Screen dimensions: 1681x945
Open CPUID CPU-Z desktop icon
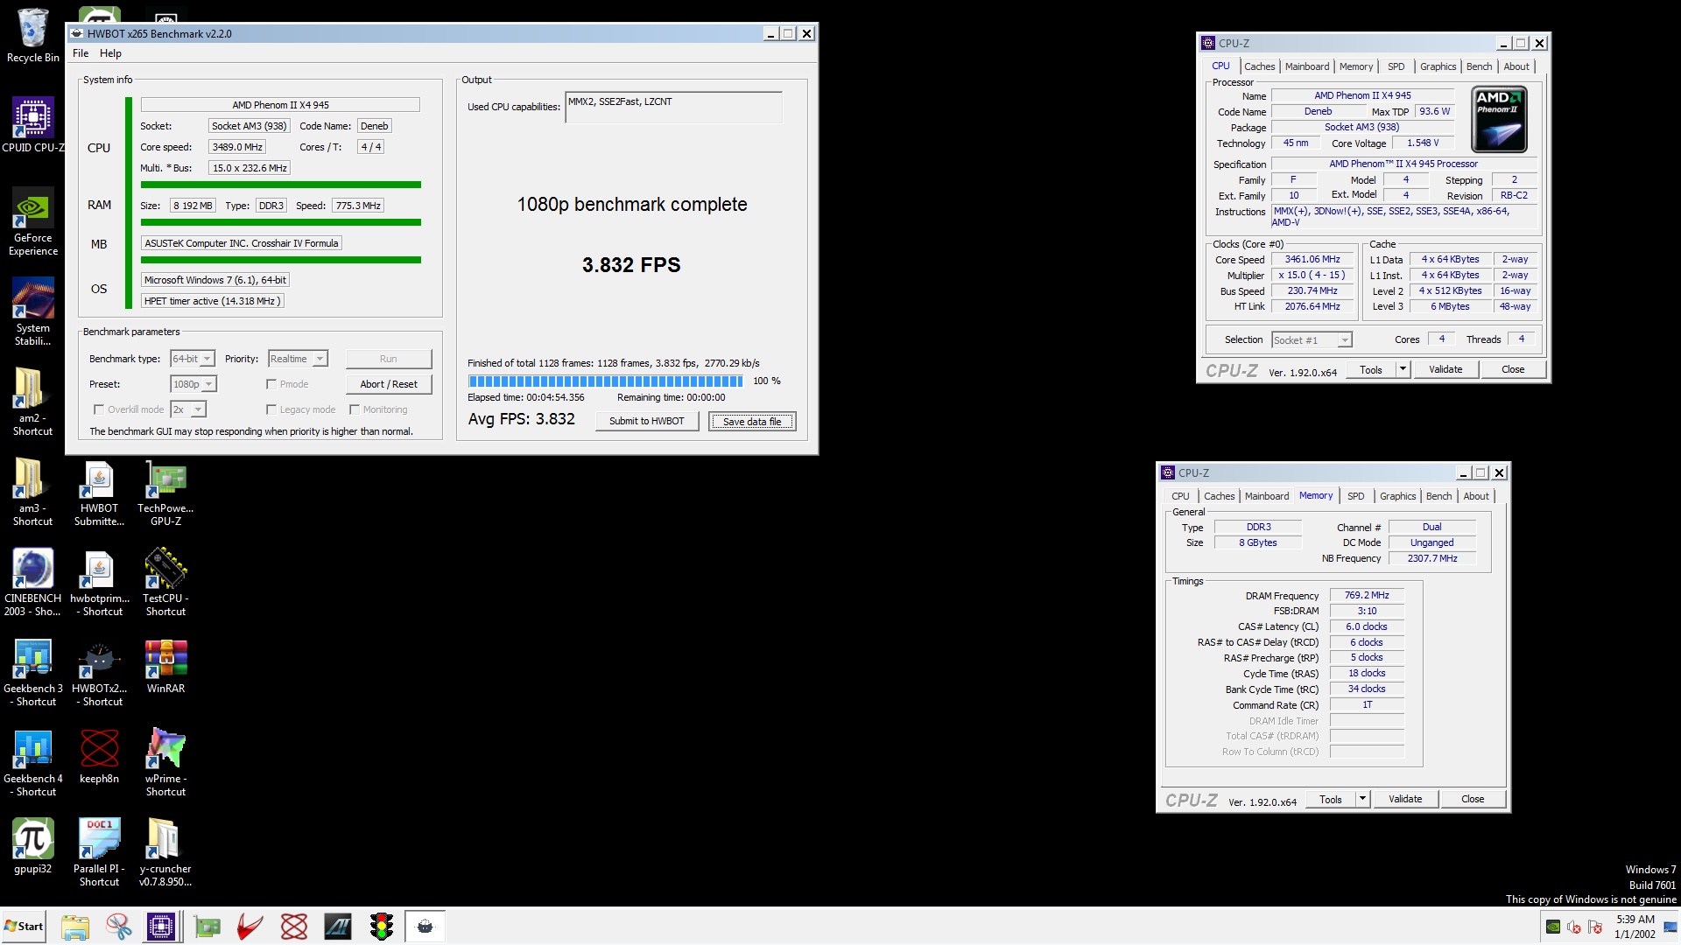click(x=32, y=125)
